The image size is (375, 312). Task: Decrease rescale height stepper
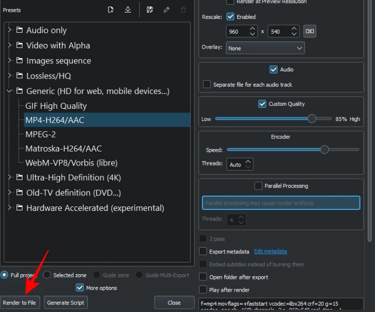pos(294,34)
